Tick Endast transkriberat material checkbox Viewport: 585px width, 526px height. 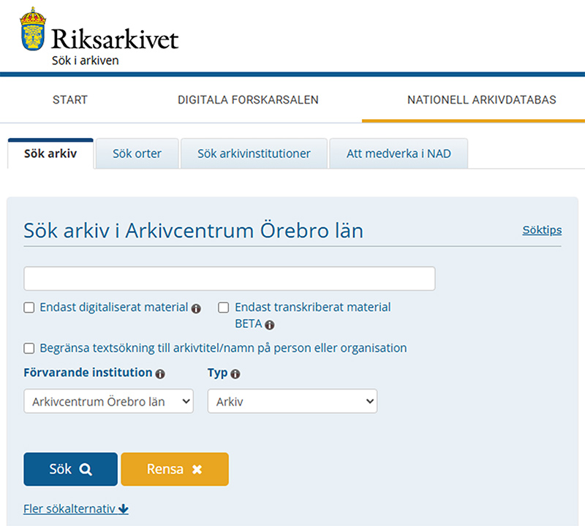(x=224, y=308)
